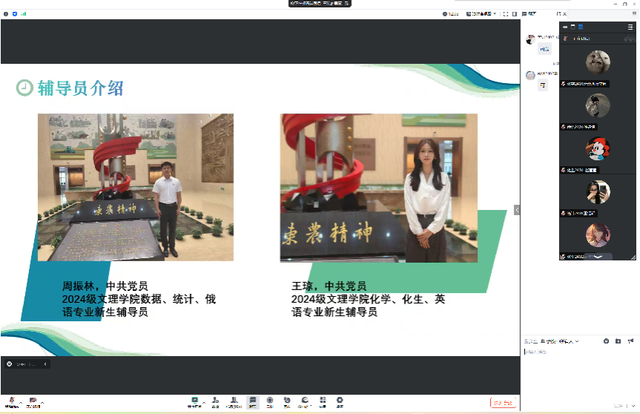640x414 pixels.
Task: Open the meeting info shield icon
Action: (x=15, y=14)
